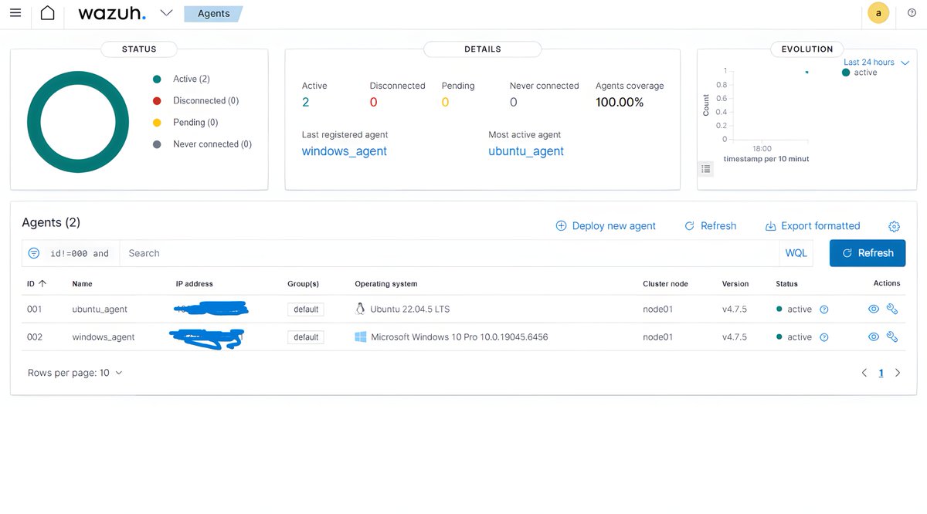Click the Windows logo icon
Viewport: 927px width, 514px height.
(361, 336)
